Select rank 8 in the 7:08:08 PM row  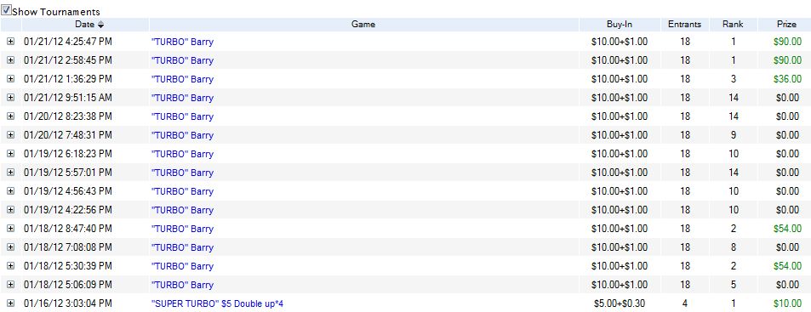tap(734, 247)
